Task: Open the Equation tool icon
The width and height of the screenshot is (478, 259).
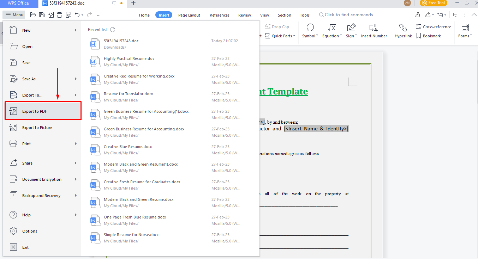Action: pyautogui.click(x=331, y=28)
